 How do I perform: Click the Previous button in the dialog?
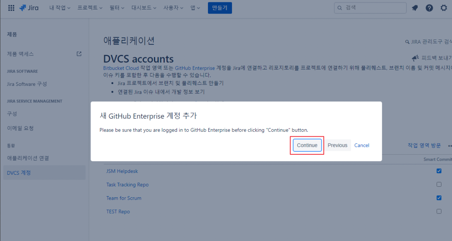[337, 145]
